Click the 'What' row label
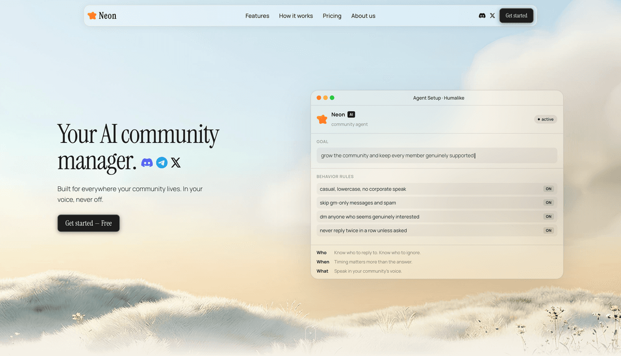The width and height of the screenshot is (621, 356). click(x=322, y=271)
